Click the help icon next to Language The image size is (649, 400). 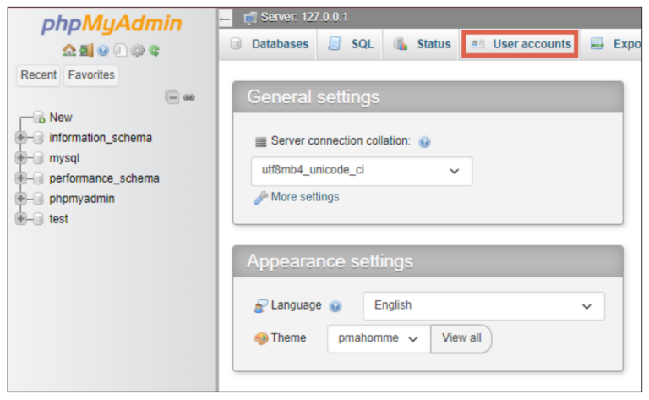(335, 306)
